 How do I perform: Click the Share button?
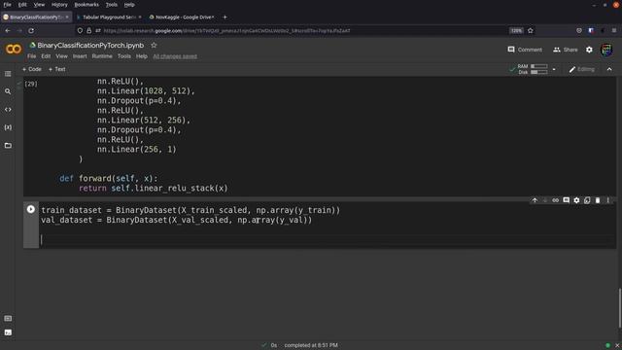pos(566,50)
